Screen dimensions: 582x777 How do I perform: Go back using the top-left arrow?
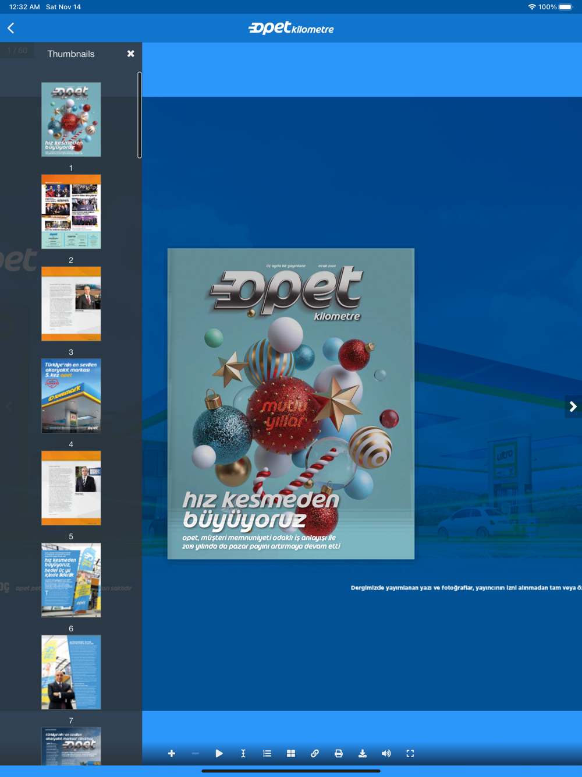[11, 28]
